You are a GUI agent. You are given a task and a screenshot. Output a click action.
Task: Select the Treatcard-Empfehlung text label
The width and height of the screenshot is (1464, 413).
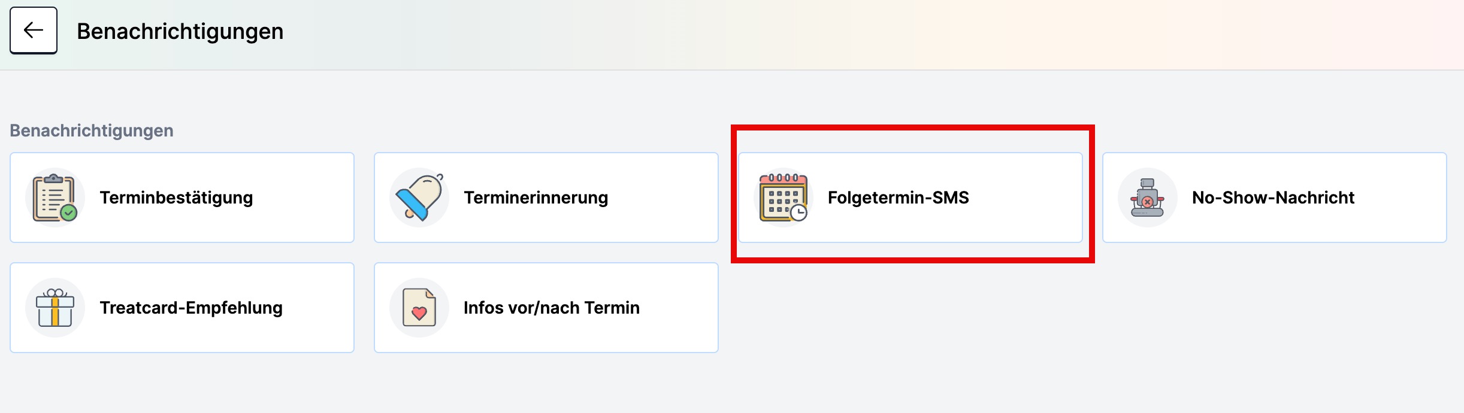click(x=191, y=308)
